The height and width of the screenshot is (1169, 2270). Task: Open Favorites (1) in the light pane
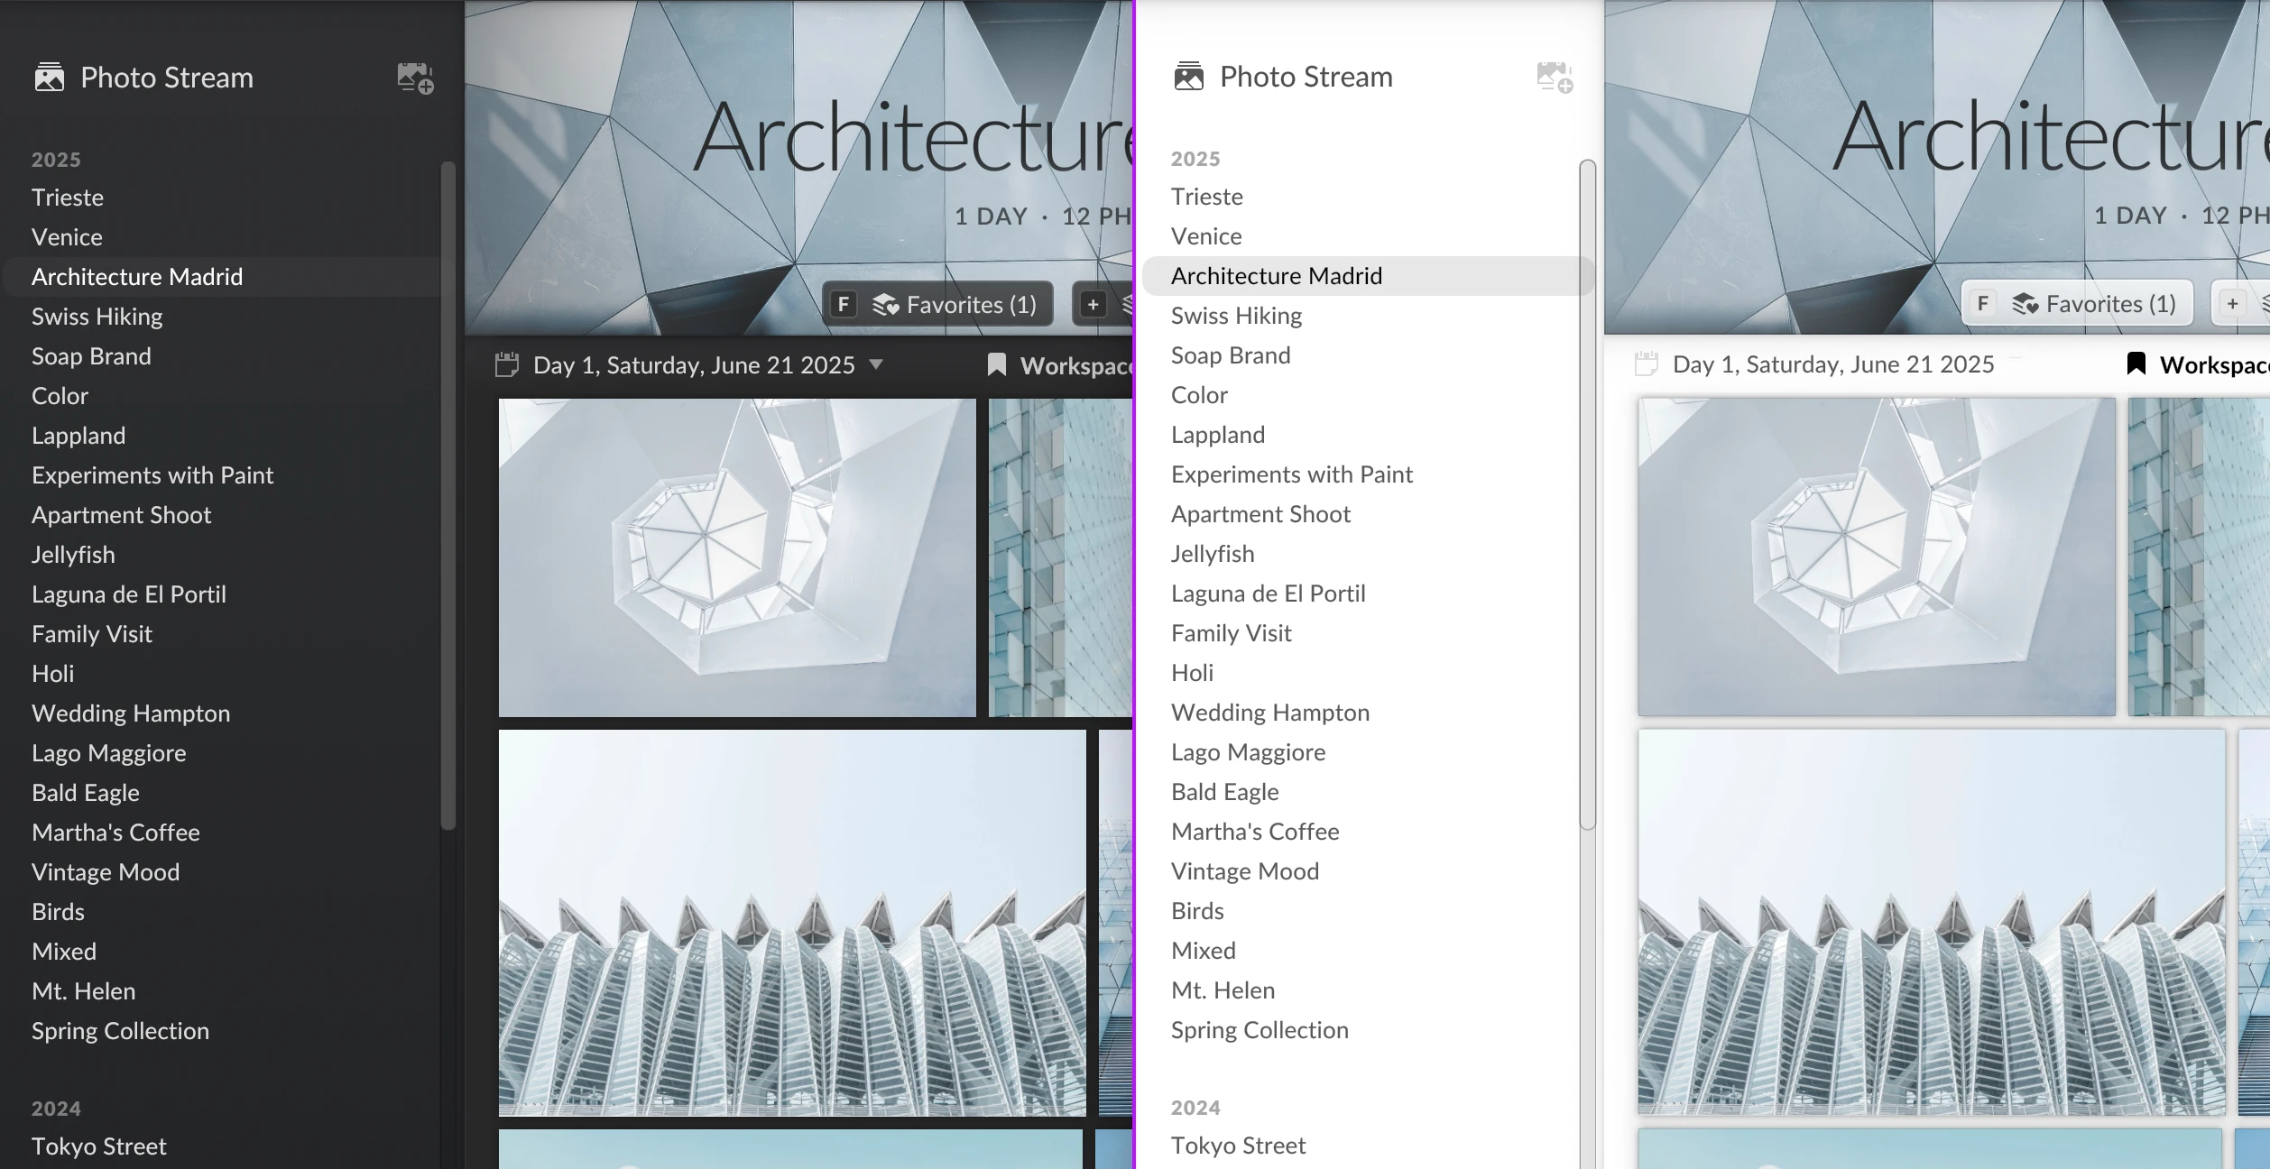[2078, 304]
